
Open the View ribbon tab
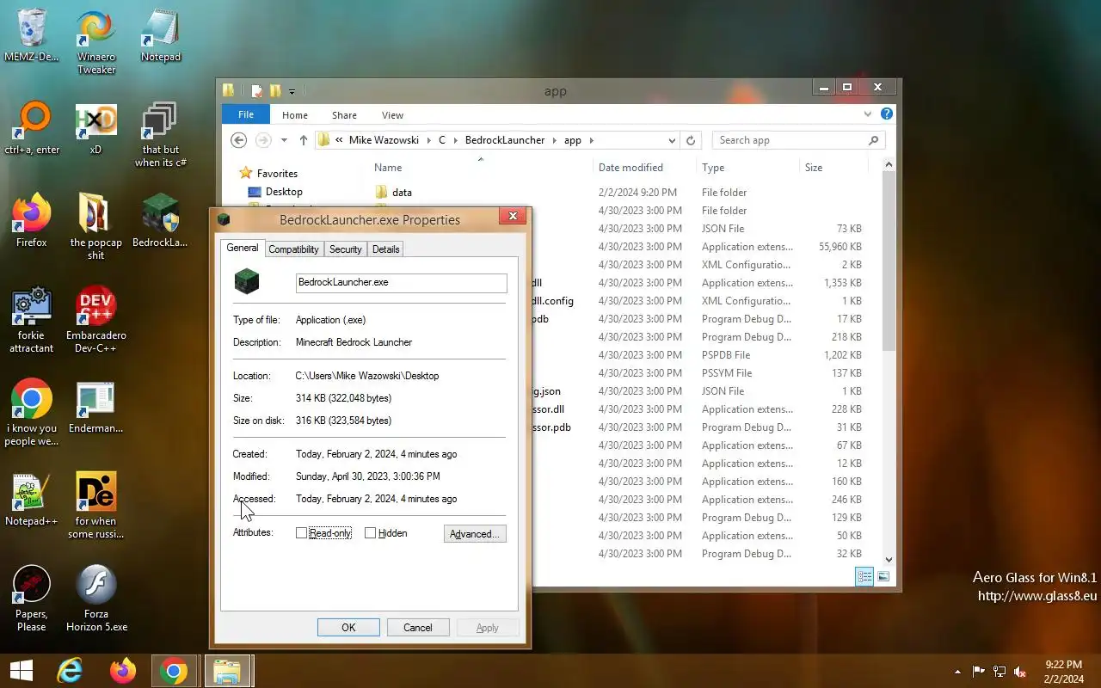(392, 115)
